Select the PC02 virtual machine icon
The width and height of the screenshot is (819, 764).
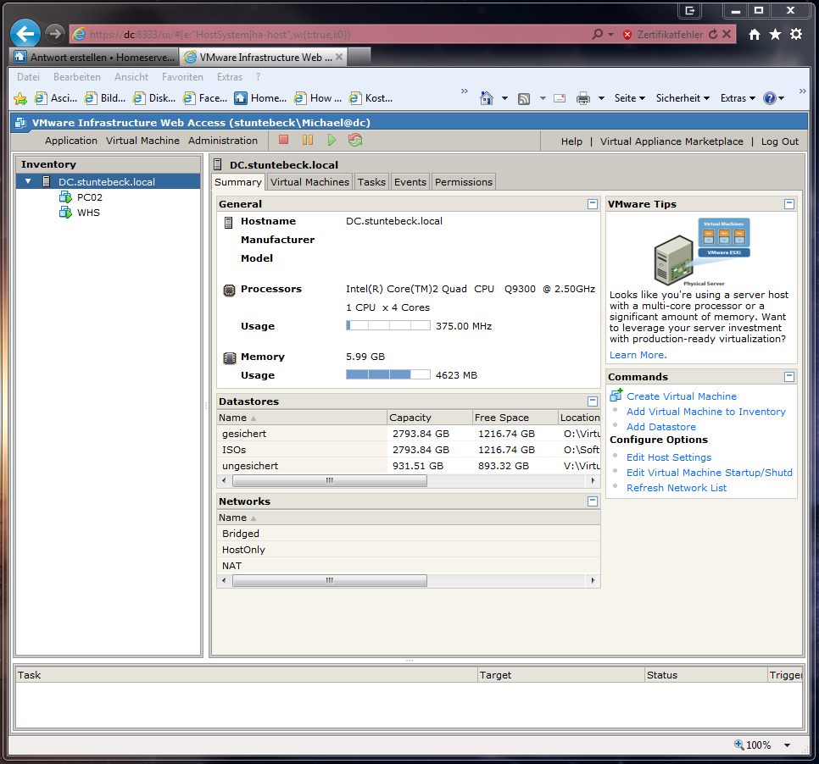[x=65, y=197]
